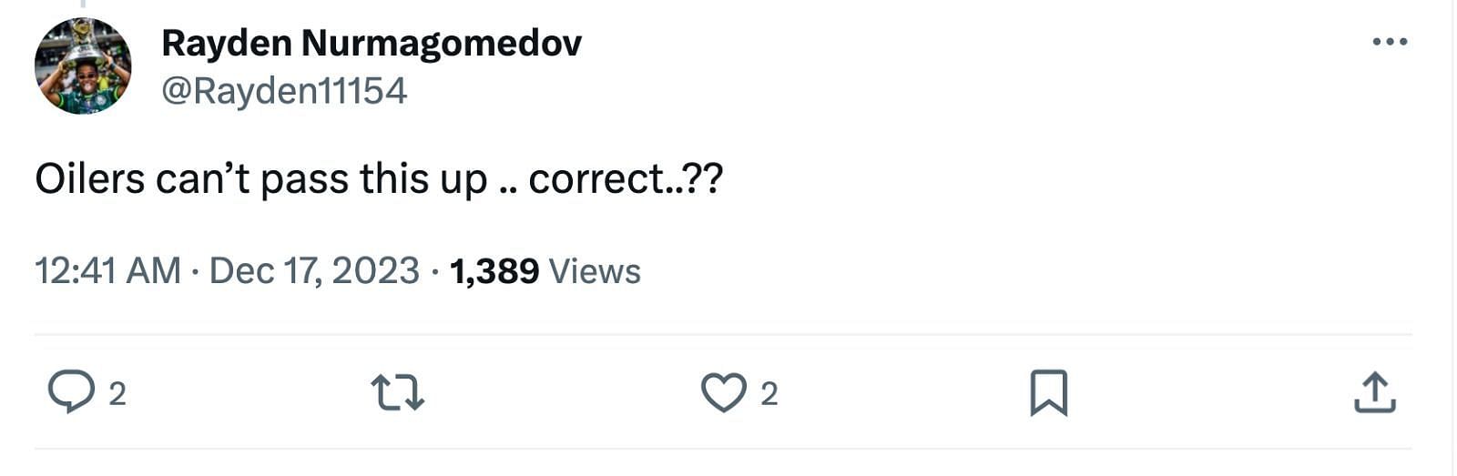This screenshot has width=1457, height=476.
Task: Visit the @Rayden11154 handle
Action: [x=284, y=91]
